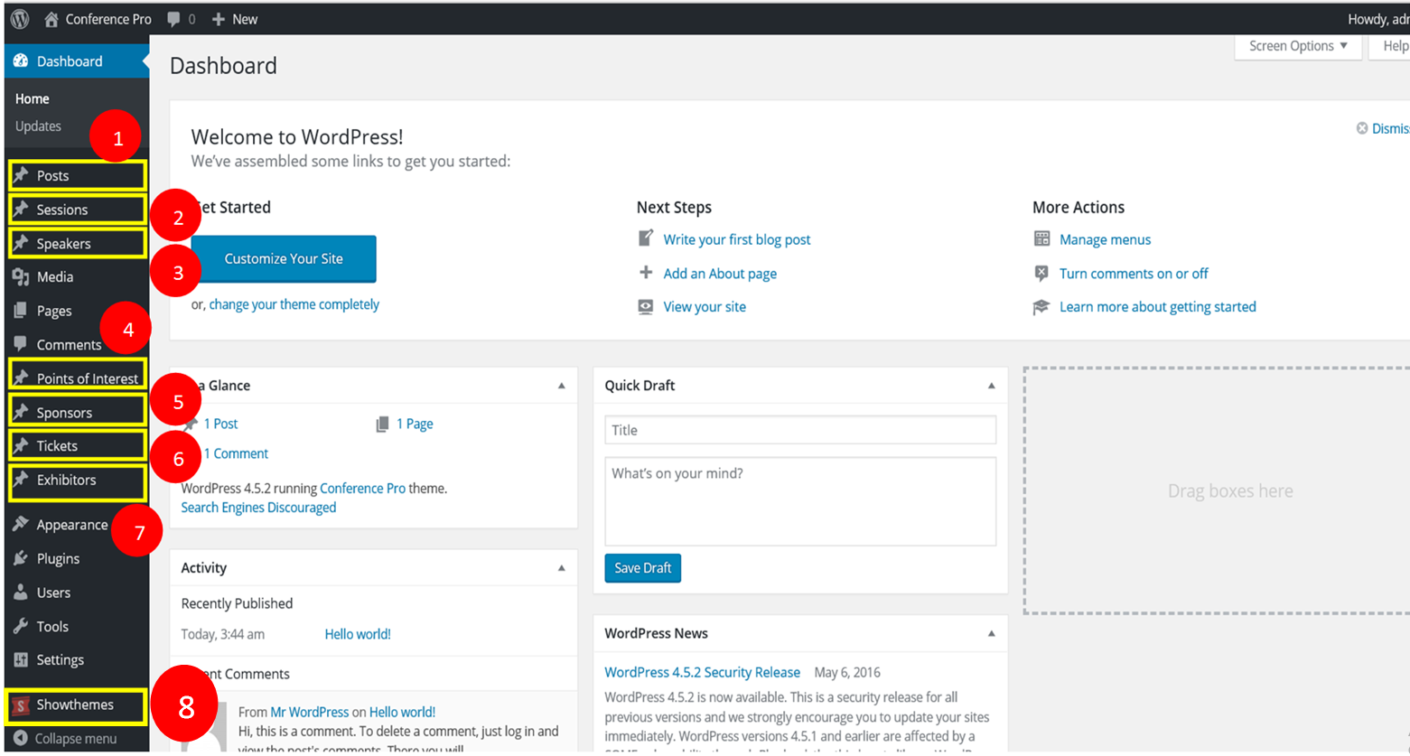This screenshot has width=1410, height=756.
Task: Select Home submenu under Dashboard
Action: coord(33,98)
